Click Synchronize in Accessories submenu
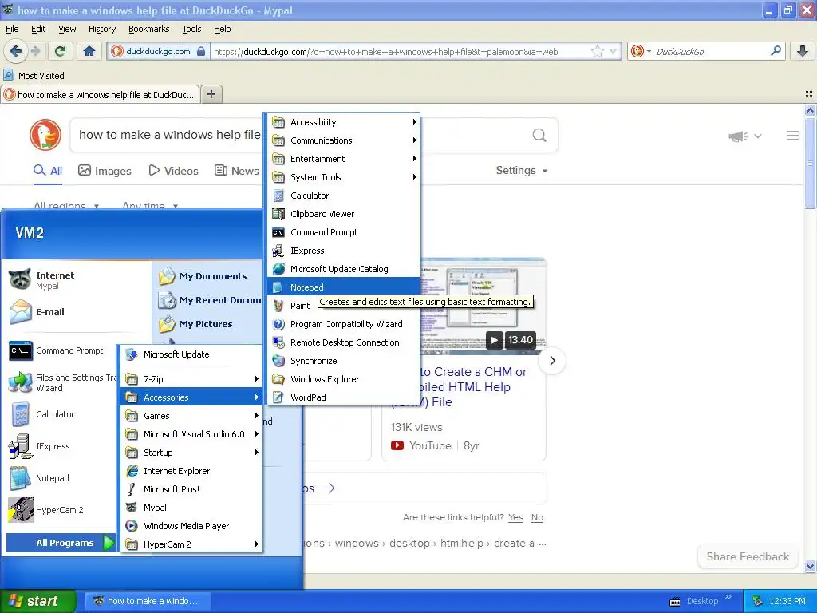The width and height of the screenshot is (817, 613). click(345, 361)
